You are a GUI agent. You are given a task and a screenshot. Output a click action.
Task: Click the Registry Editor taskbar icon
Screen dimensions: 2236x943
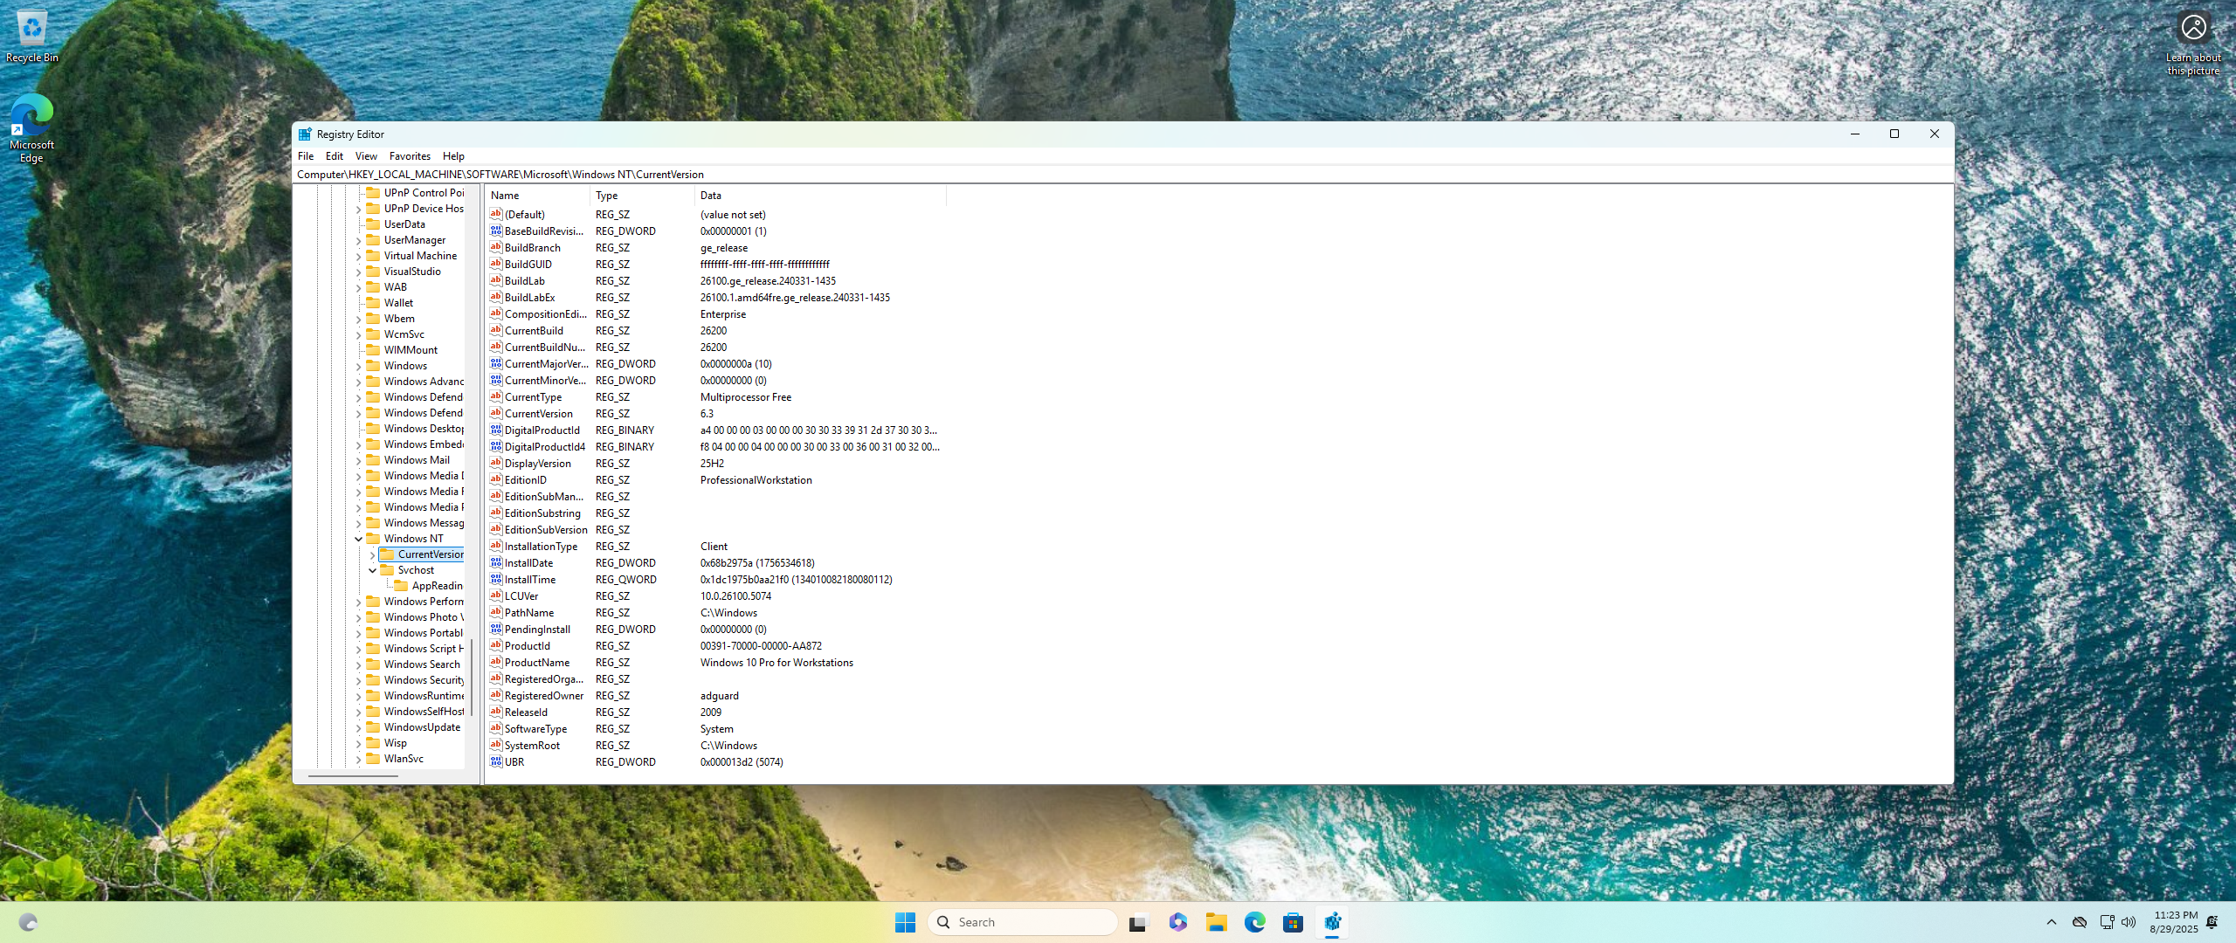pyautogui.click(x=1332, y=922)
